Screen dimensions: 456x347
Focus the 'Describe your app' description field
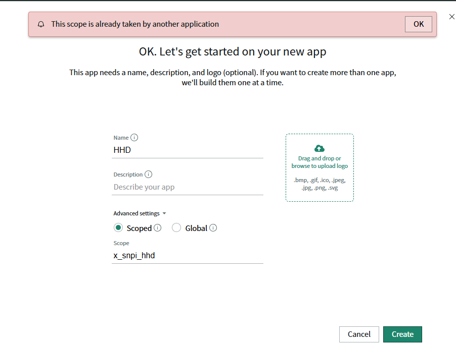[187, 187]
